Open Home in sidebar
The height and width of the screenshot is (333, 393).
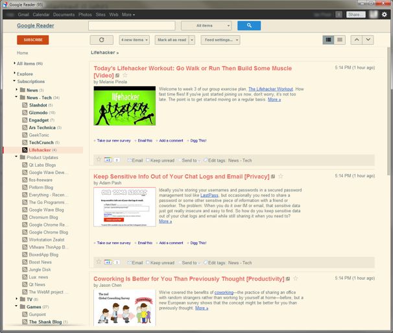pyautogui.click(x=22, y=53)
